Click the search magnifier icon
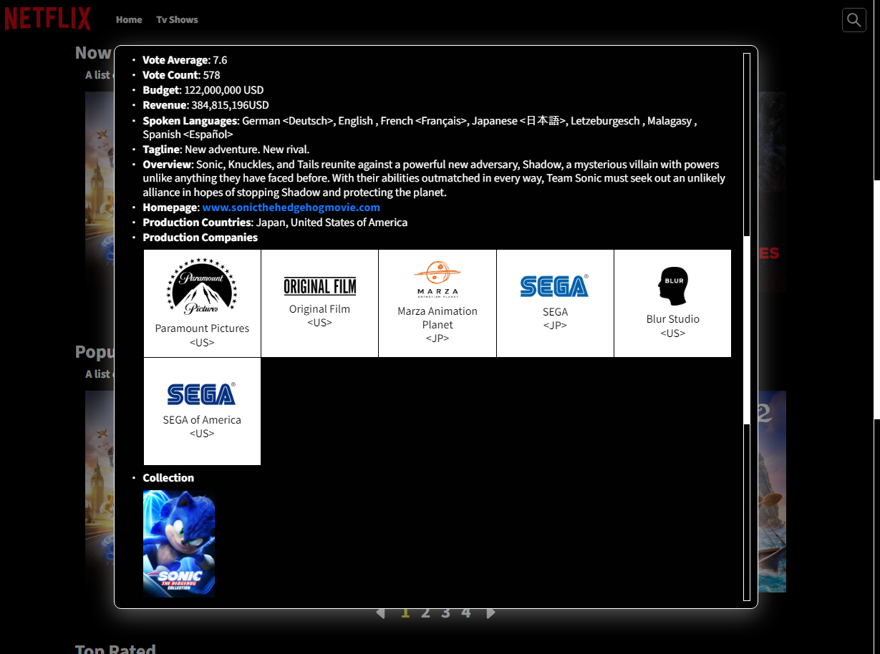 coord(854,20)
